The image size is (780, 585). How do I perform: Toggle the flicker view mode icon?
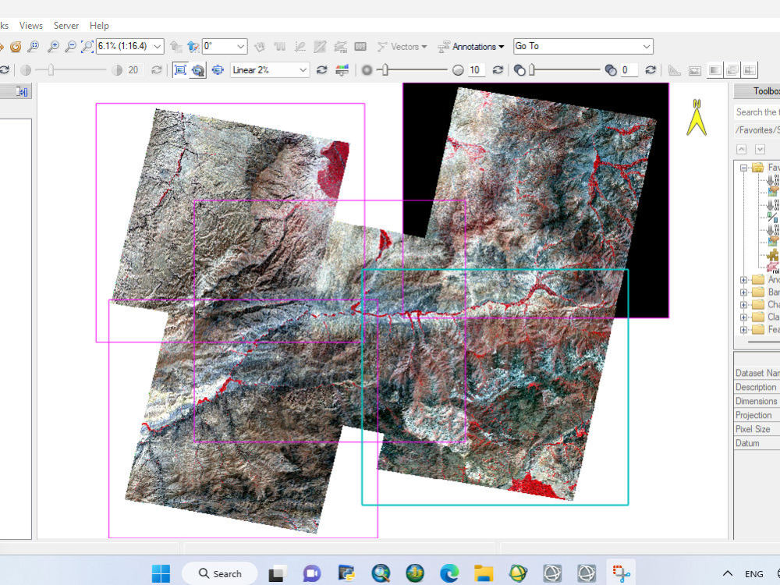tap(732, 70)
